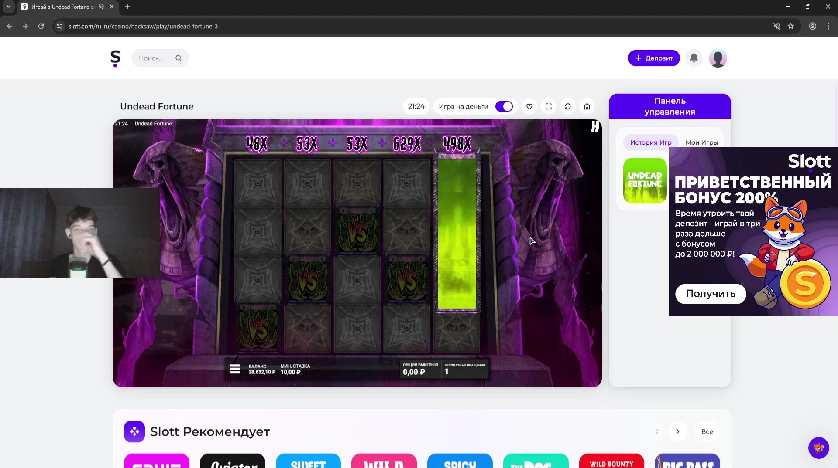838x468 pixels.
Task: Click the Slott Рекомендует sparkle icon
Action: click(134, 431)
